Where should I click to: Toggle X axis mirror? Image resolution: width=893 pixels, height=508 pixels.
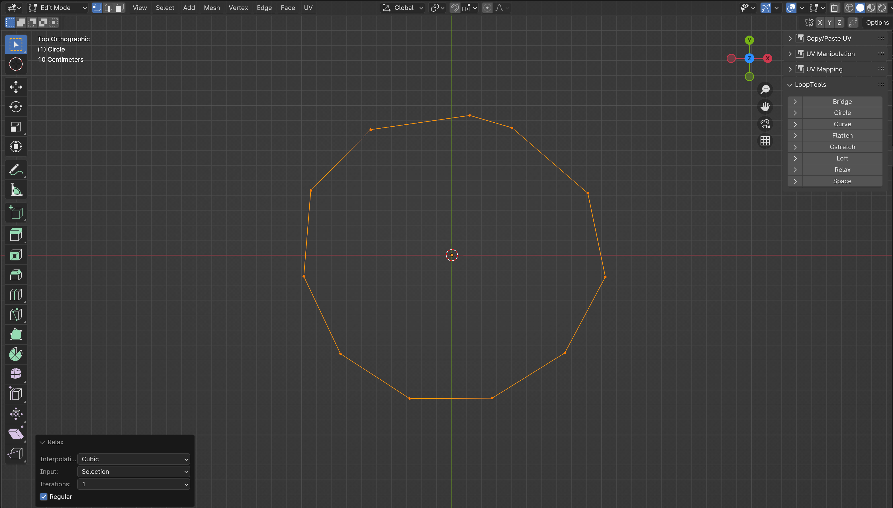pyautogui.click(x=820, y=23)
